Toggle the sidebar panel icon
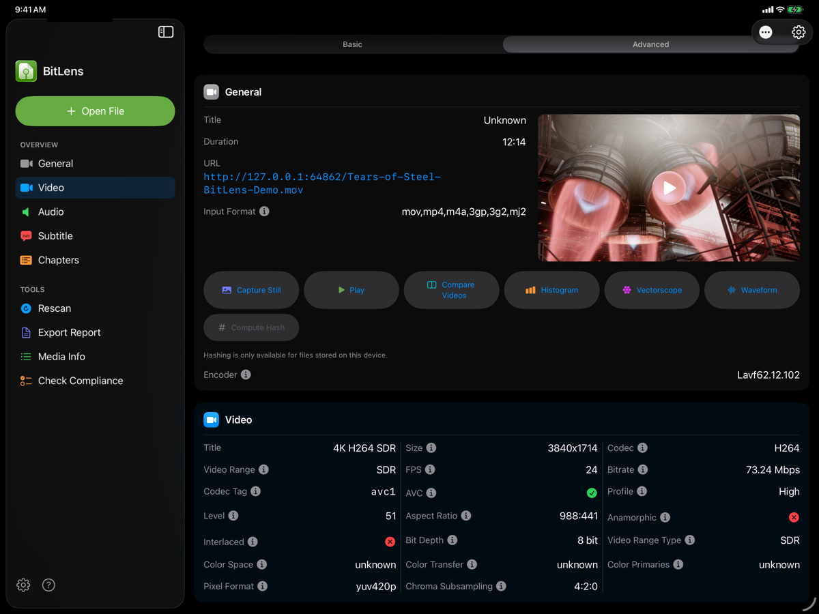Image resolution: width=819 pixels, height=614 pixels. [x=166, y=32]
